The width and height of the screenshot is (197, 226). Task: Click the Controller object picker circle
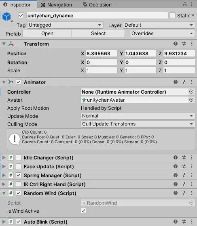point(191,92)
